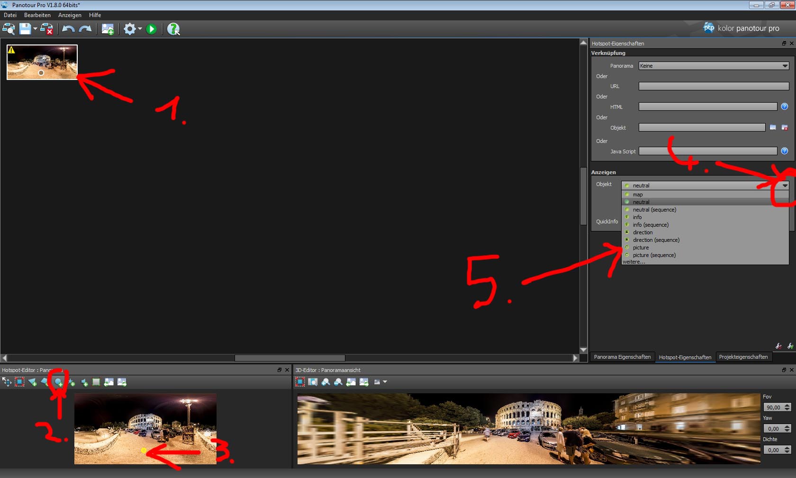Increase the Fov value with stepper
Viewport: 796px width, 478px height.
787,405
